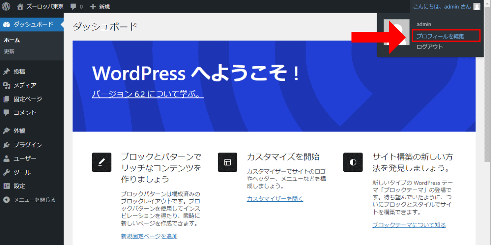491x245 pixels.
Task: Click admin username in dropdown
Action: [x=423, y=24]
